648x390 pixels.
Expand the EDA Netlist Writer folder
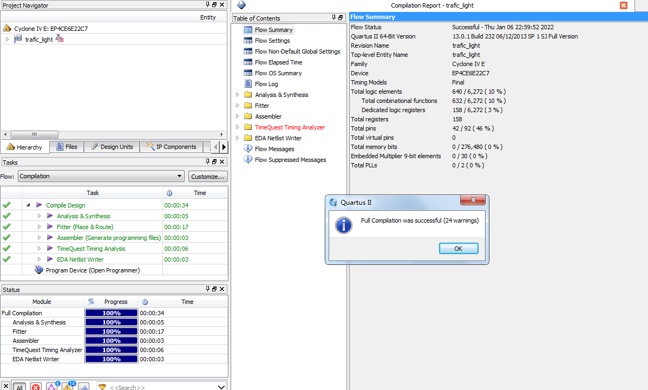tap(237, 138)
